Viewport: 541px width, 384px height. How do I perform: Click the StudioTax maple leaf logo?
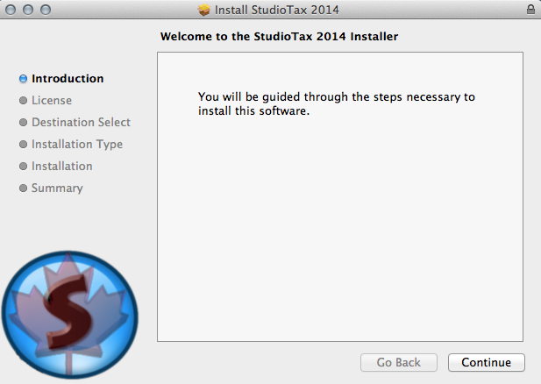69,315
